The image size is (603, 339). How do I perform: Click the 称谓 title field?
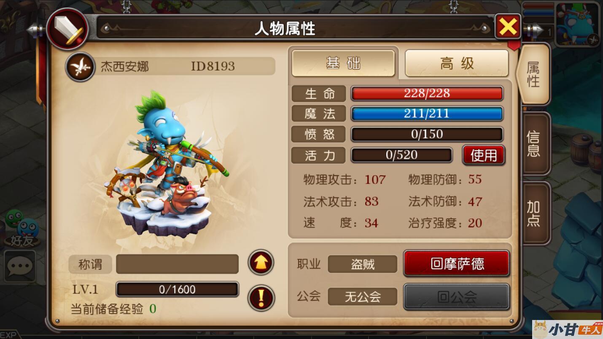(x=177, y=264)
